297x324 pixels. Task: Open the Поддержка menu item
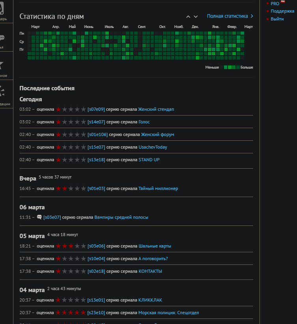pyautogui.click(x=282, y=11)
